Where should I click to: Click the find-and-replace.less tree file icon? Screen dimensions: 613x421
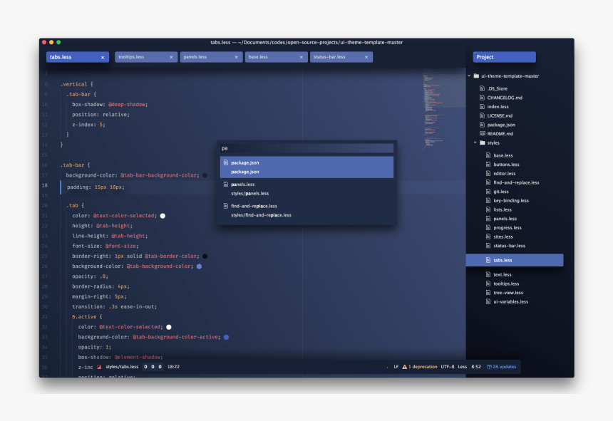488,182
